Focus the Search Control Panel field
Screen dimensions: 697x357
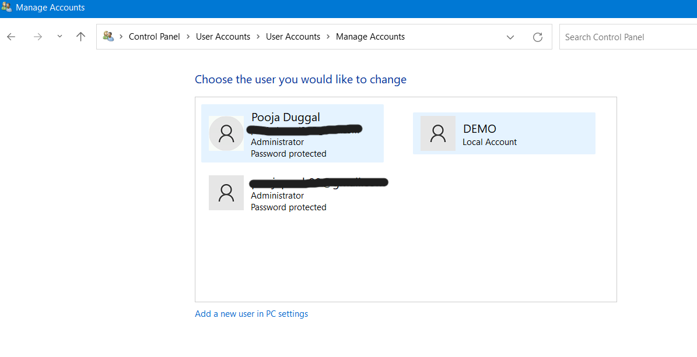click(627, 37)
